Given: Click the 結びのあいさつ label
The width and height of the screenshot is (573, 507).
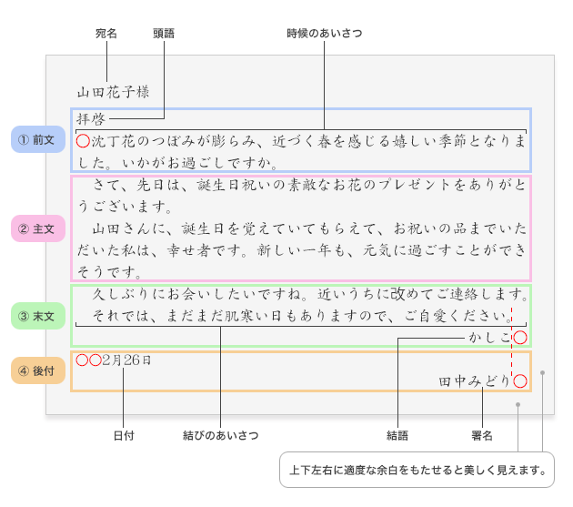Looking at the screenshot, I should click(220, 436).
